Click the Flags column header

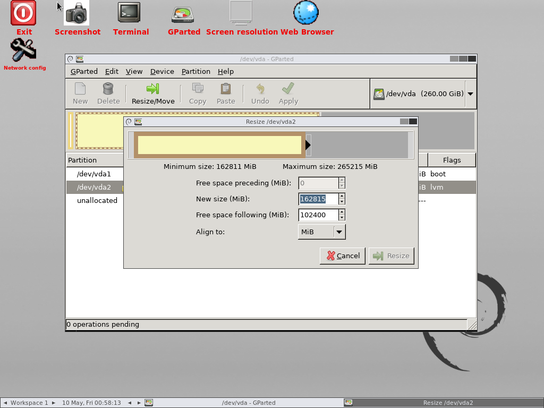click(452, 160)
